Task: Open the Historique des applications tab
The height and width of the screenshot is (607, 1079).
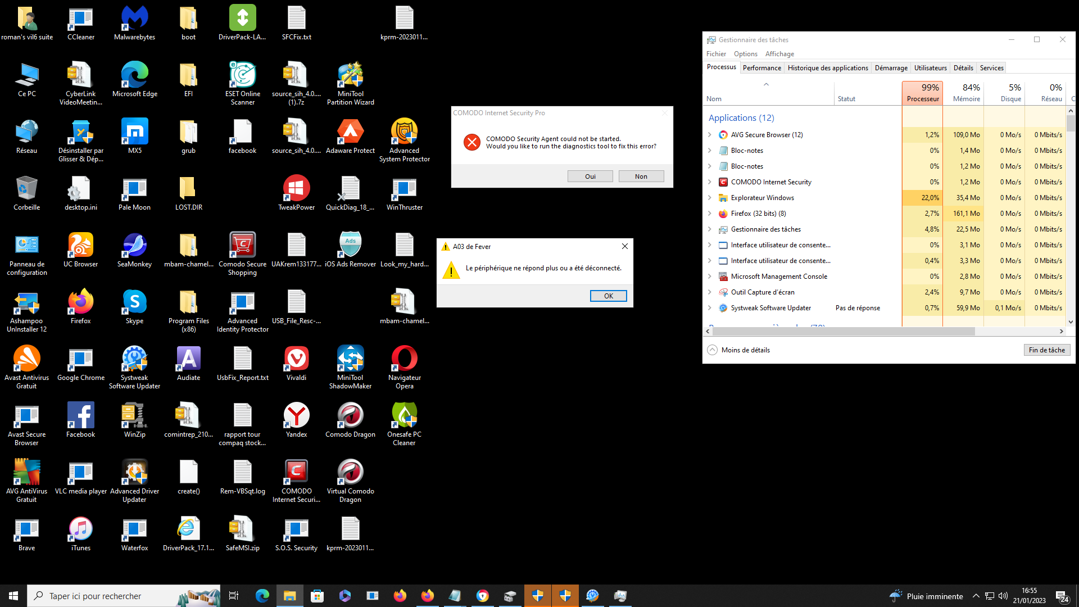Action: click(x=828, y=68)
